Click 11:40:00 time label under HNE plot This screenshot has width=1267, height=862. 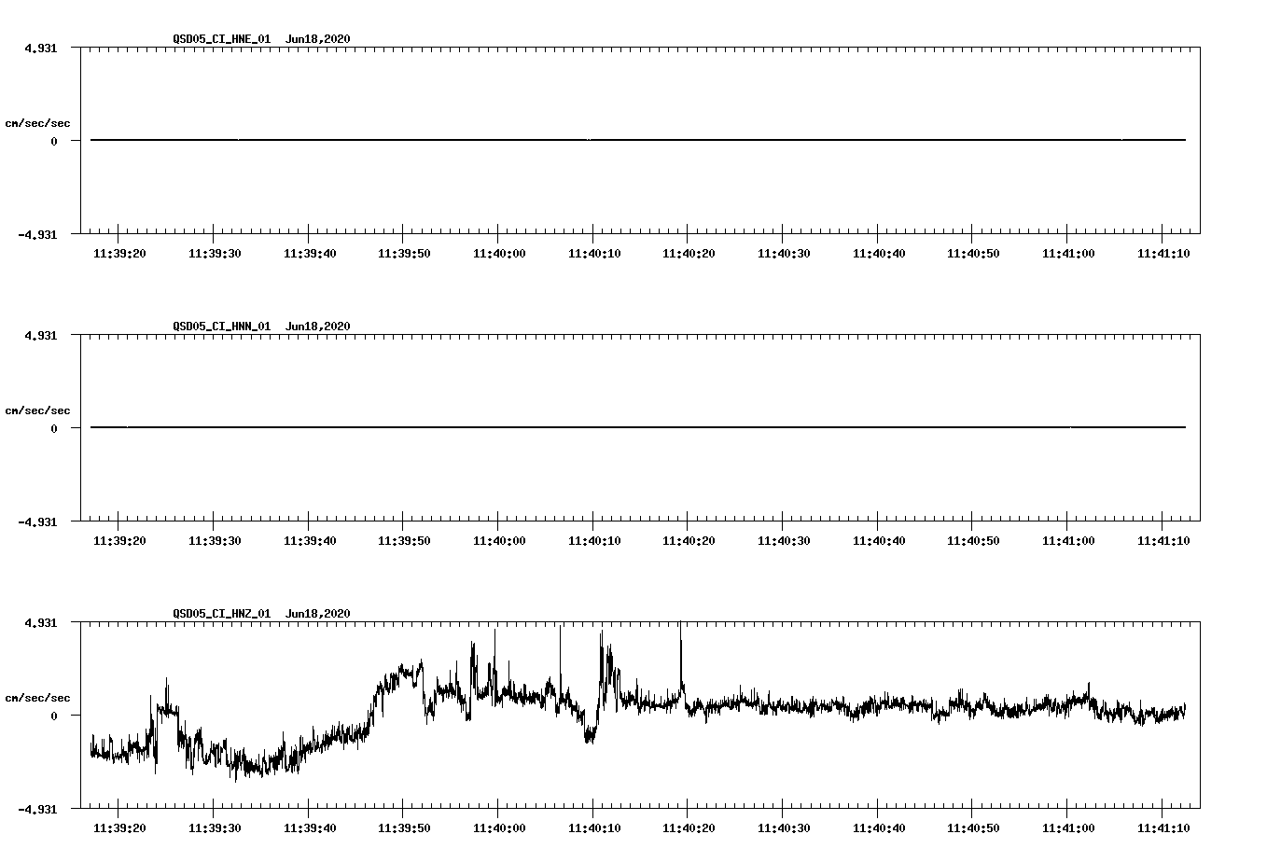tap(499, 254)
